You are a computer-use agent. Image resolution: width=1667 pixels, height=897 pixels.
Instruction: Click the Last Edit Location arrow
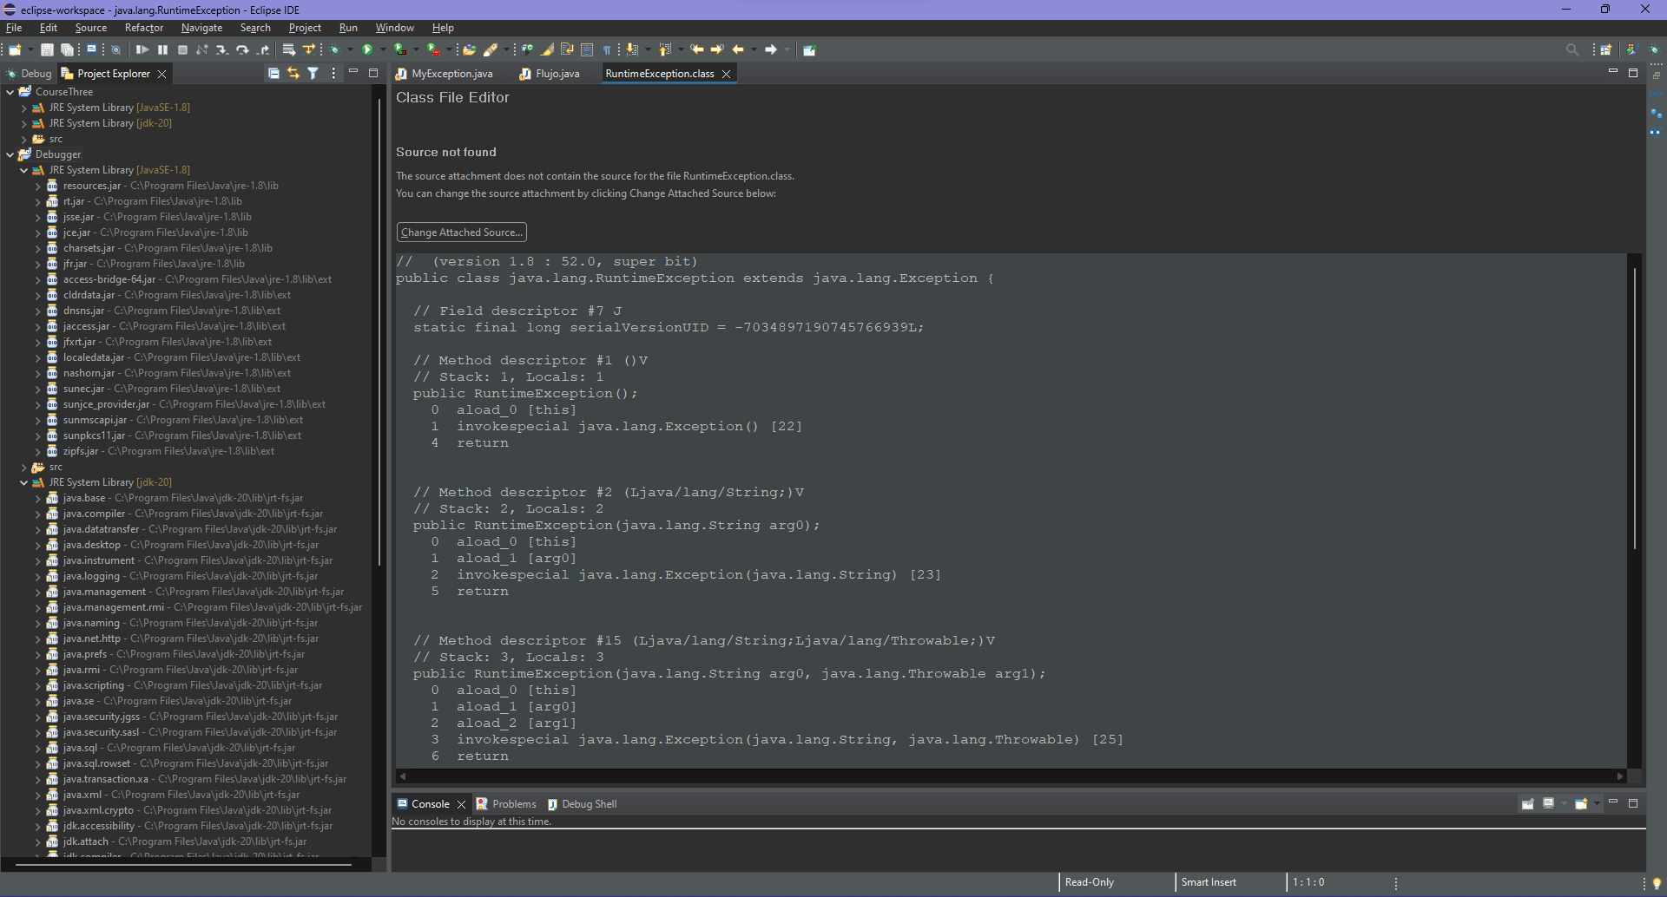tap(696, 49)
